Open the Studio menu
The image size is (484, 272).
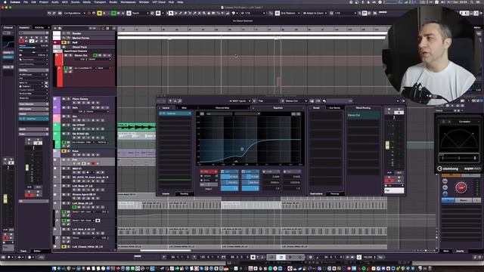113,2
